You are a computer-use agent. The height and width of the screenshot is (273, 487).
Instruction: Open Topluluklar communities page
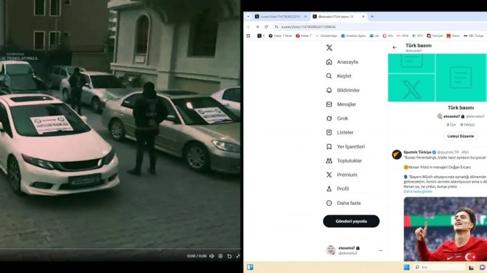coord(349,161)
